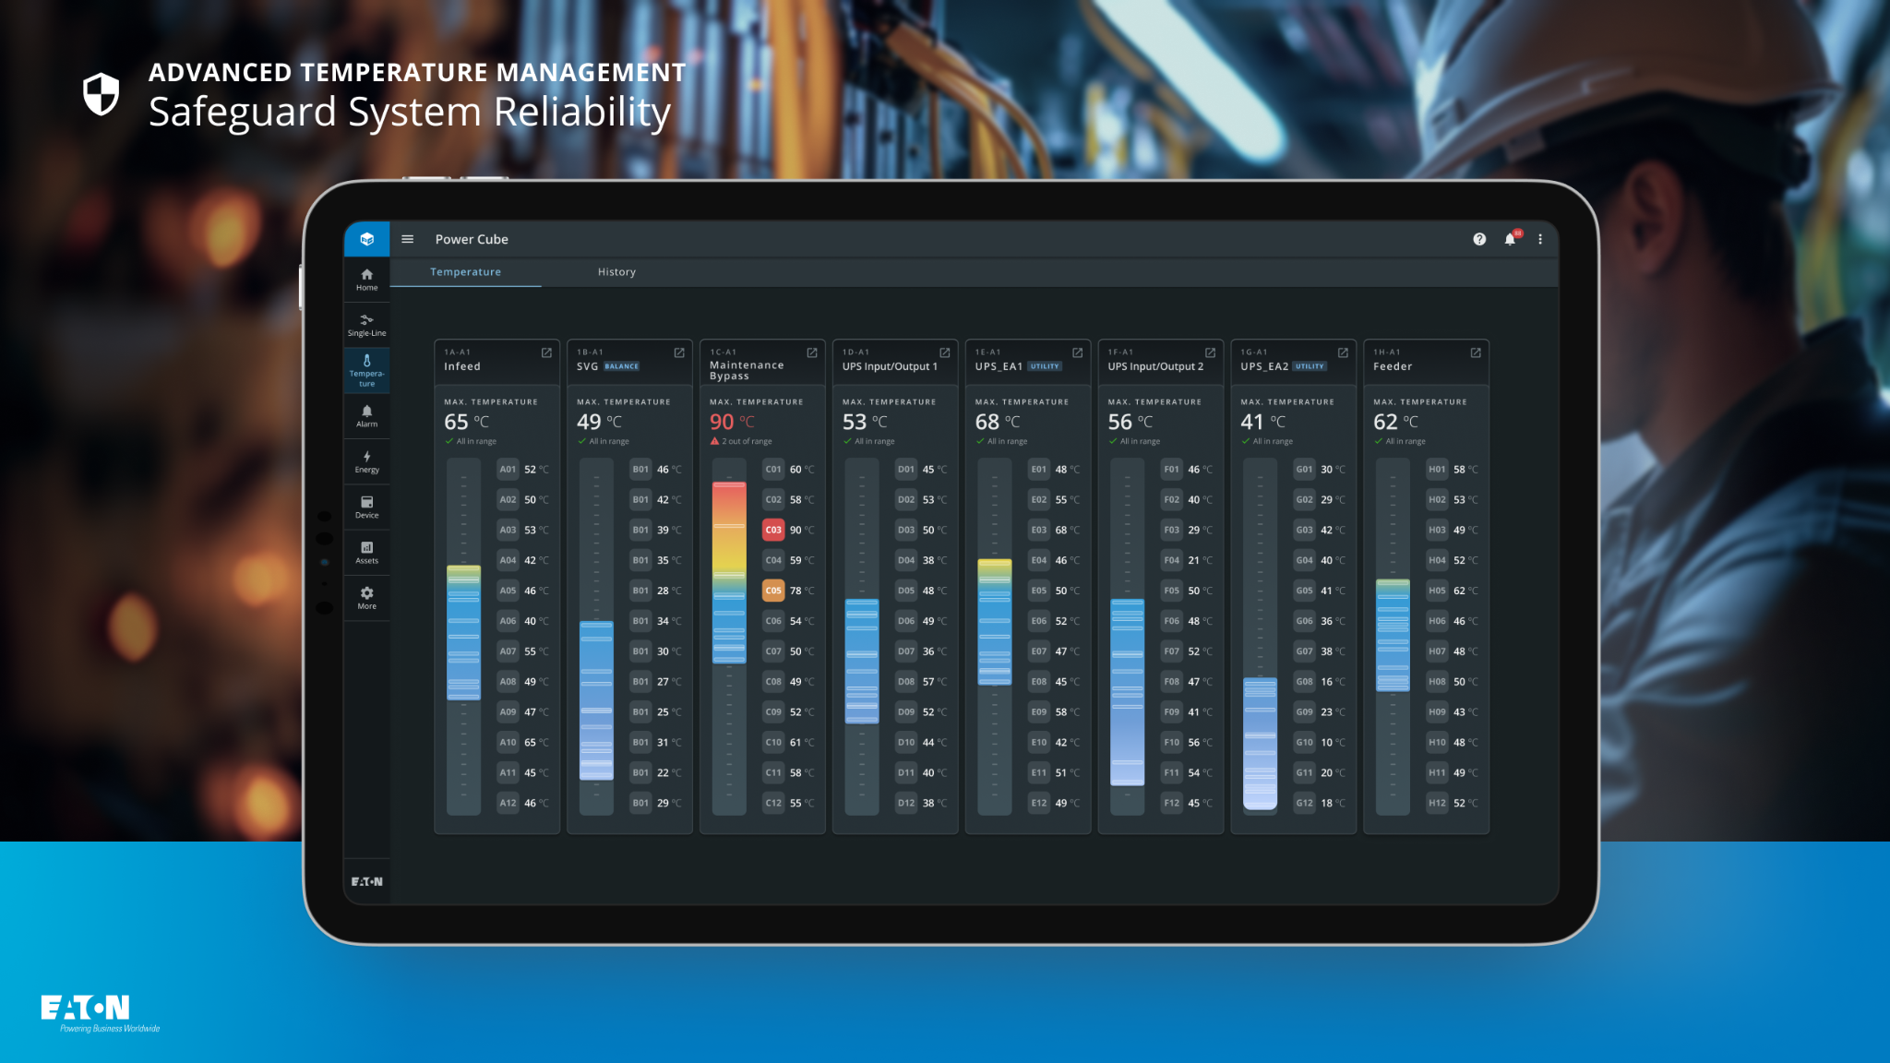Open the help question-mark icon
The width and height of the screenshot is (1890, 1063).
tap(1479, 239)
